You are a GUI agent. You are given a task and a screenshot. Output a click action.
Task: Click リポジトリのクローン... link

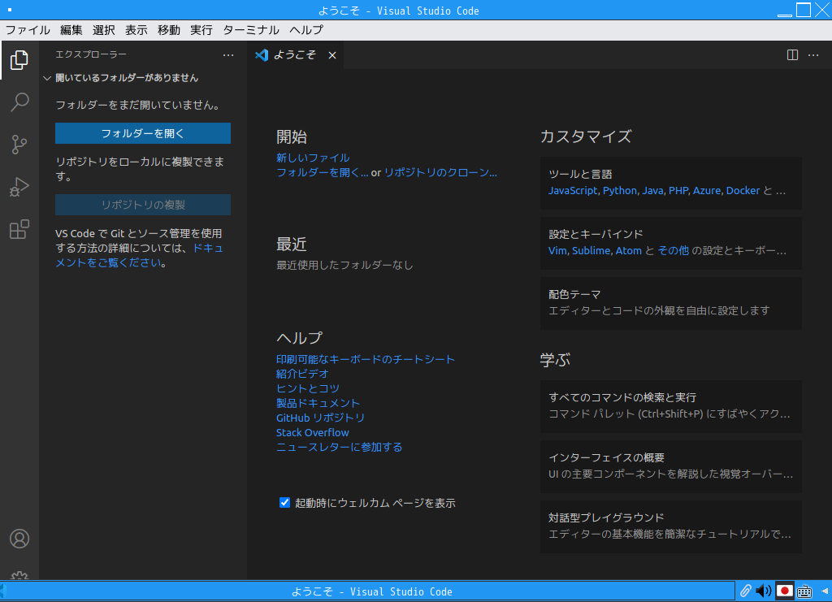[440, 172]
